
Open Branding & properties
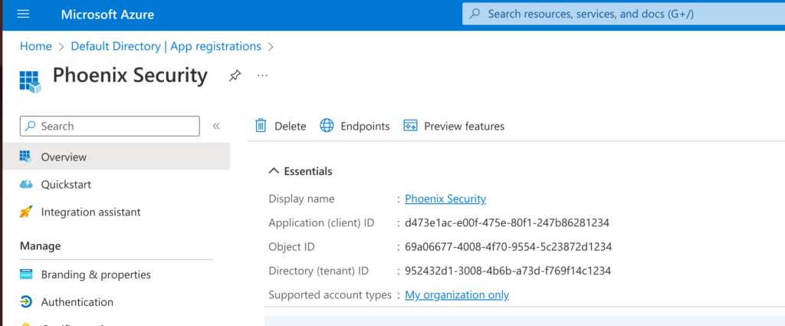coord(96,275)
